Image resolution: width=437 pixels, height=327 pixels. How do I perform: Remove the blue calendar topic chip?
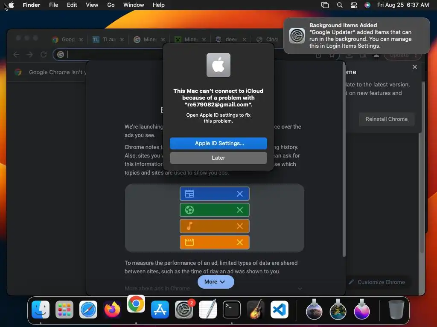(x=240, y=194)
